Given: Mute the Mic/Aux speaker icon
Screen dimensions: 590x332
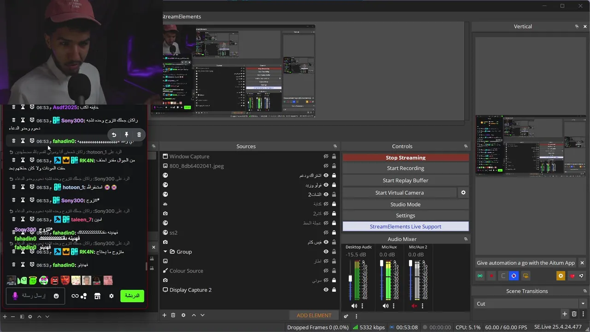Looking at the screenshot, I should (385, 306).
